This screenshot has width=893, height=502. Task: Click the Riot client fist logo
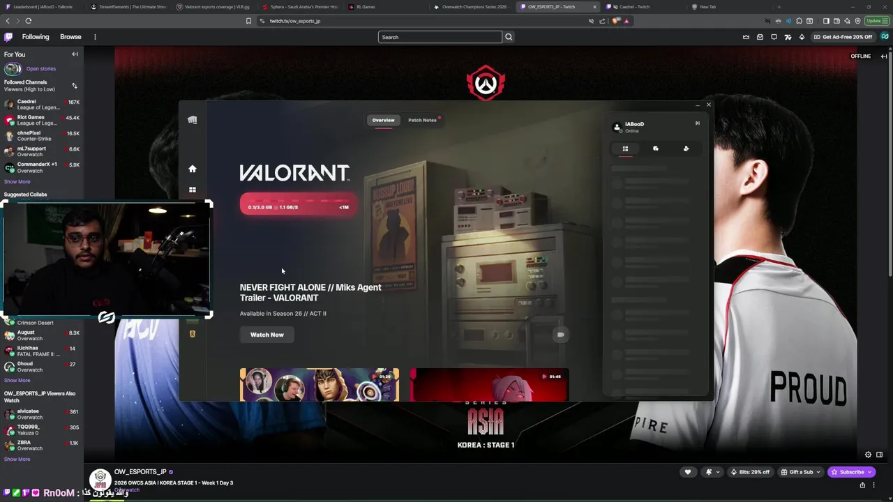193,120
